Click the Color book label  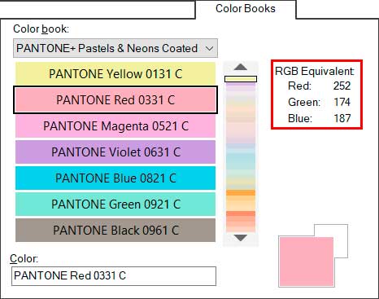tap(41, 29)
